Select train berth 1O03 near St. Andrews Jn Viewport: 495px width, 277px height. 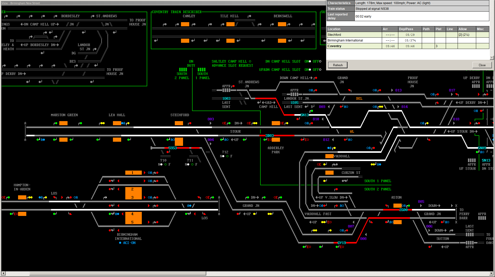click(x=226, y=98)
